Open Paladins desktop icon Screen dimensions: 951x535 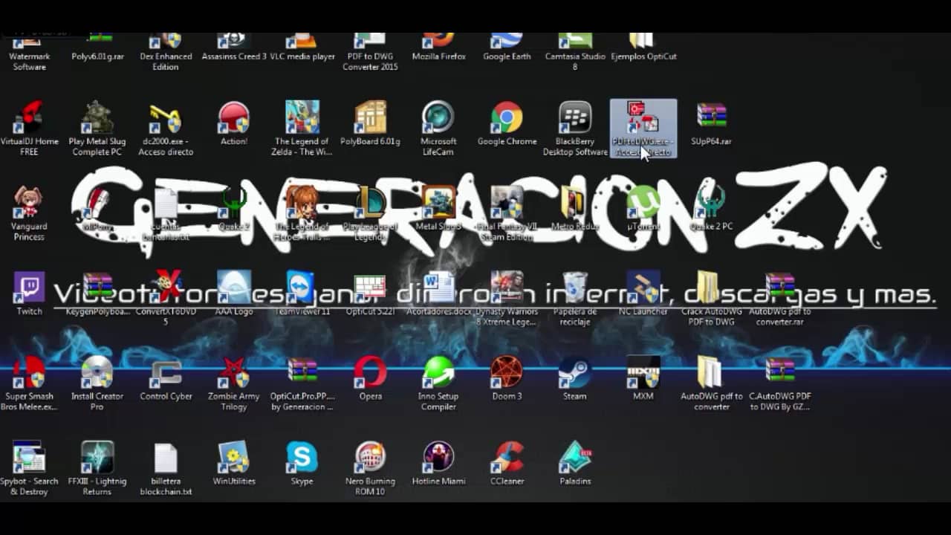pos(575,457)
